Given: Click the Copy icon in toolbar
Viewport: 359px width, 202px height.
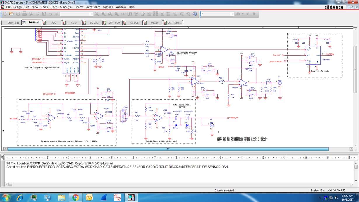Looking at the screenshot, I should click(37, 14).
